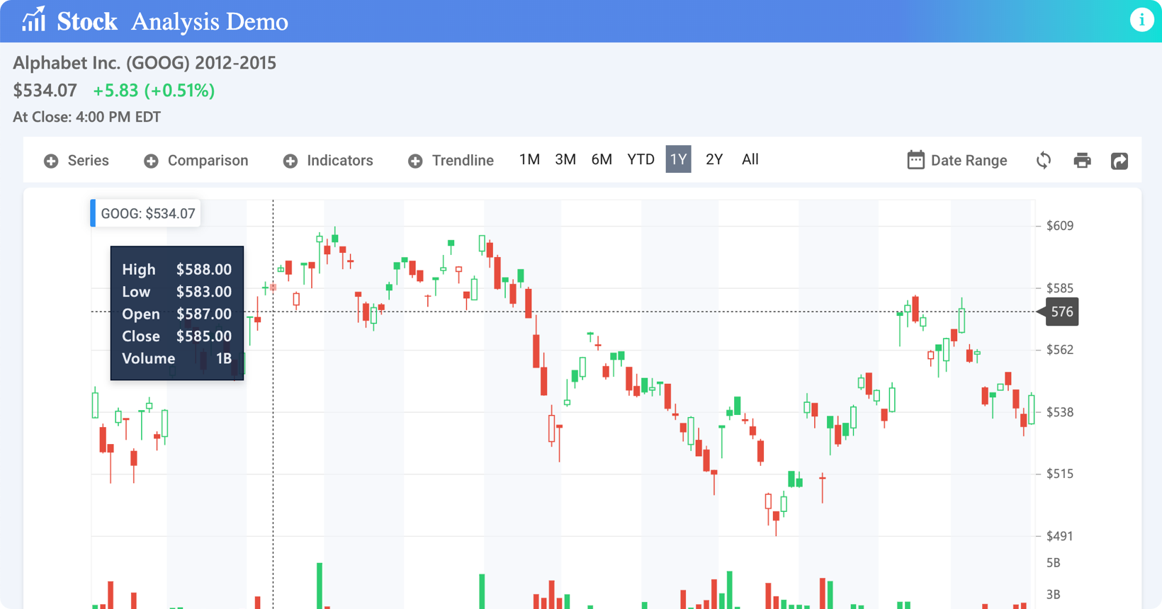Click the info icon in header
Image resolution: width=1162 pixels, height=609 pixels.
pyautogui.click(x=1141, y=20)
